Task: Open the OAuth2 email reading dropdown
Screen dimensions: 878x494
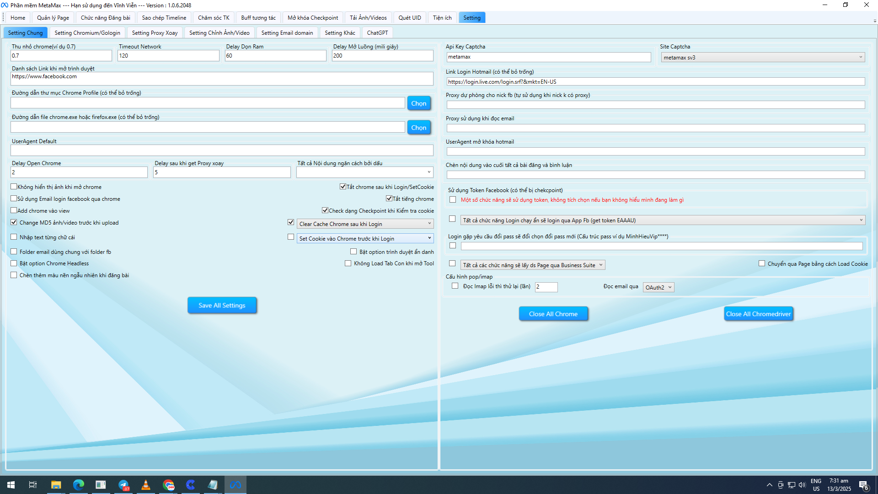Action: (658, 287)
